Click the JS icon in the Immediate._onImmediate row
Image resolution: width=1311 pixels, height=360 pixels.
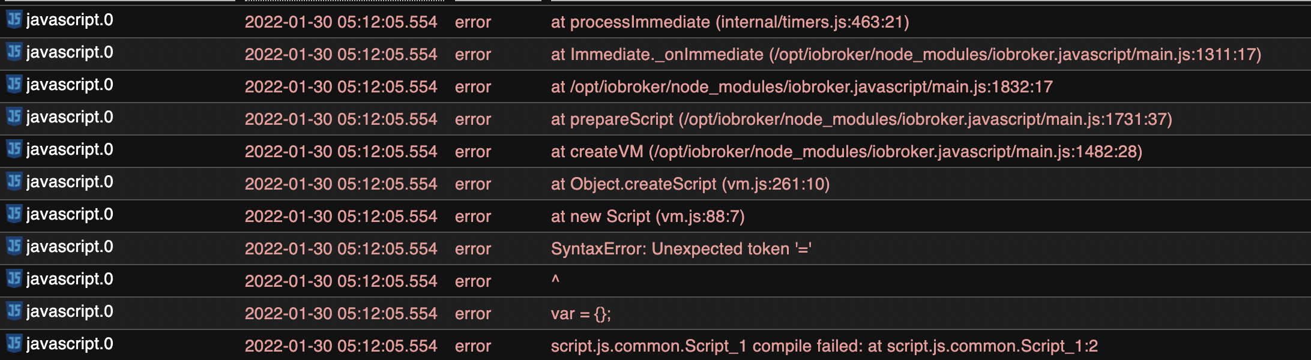[14, 52]
